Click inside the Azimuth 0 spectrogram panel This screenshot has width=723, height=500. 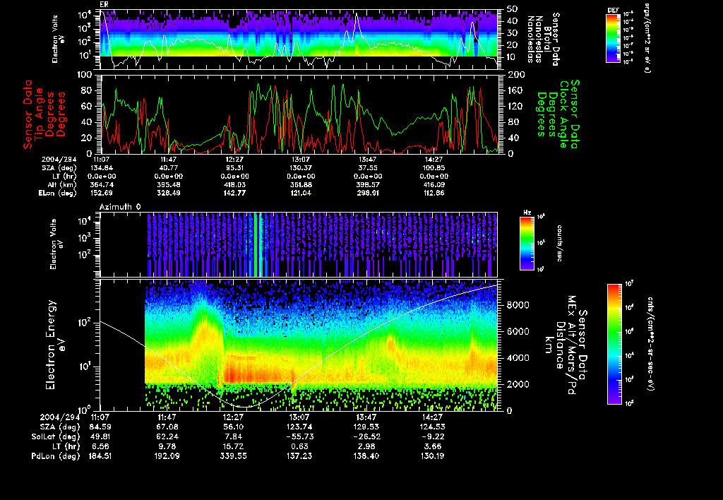299,244
